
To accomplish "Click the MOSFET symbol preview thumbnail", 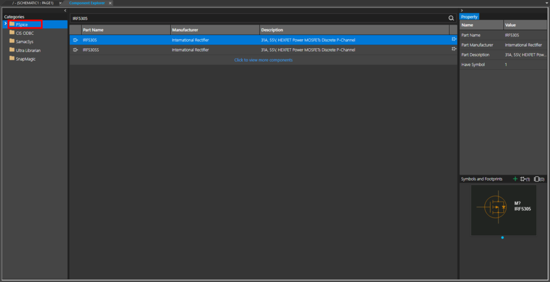I will (503, 210).
